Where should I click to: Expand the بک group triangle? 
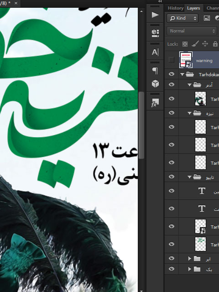(190, 269)
